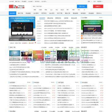Image resolution: width=112 pixels, height=112 pixels.
Task: Open the green promo banner in the right sidebar
Action: [x=92, y=27]
